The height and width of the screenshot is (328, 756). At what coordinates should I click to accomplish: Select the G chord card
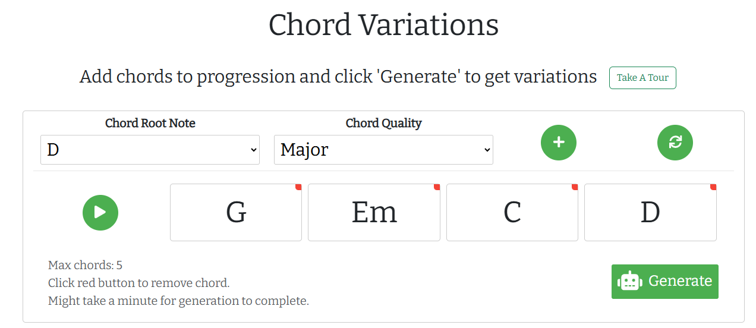coord(236,213)
